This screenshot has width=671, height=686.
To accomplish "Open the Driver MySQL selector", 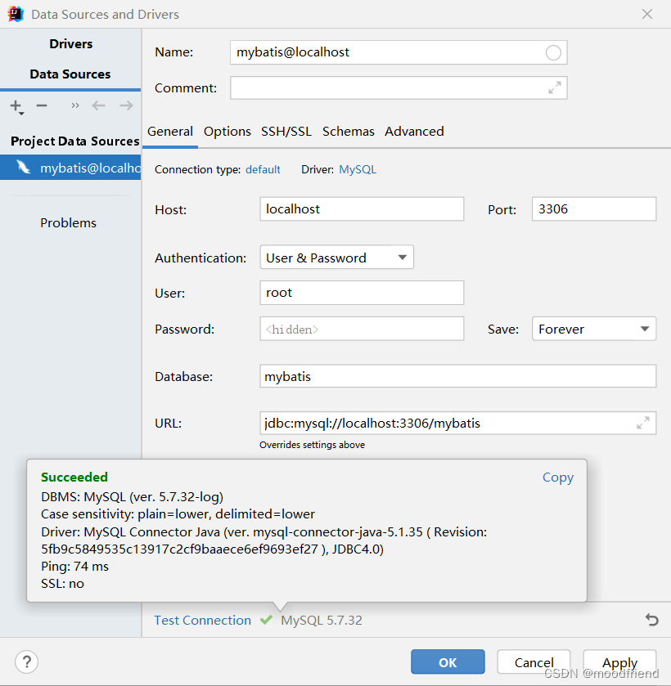I will (x=358, y=170).
